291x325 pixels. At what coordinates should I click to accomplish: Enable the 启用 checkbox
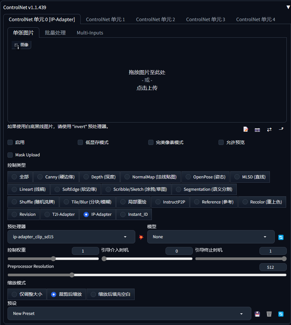(x=10, y=142)
